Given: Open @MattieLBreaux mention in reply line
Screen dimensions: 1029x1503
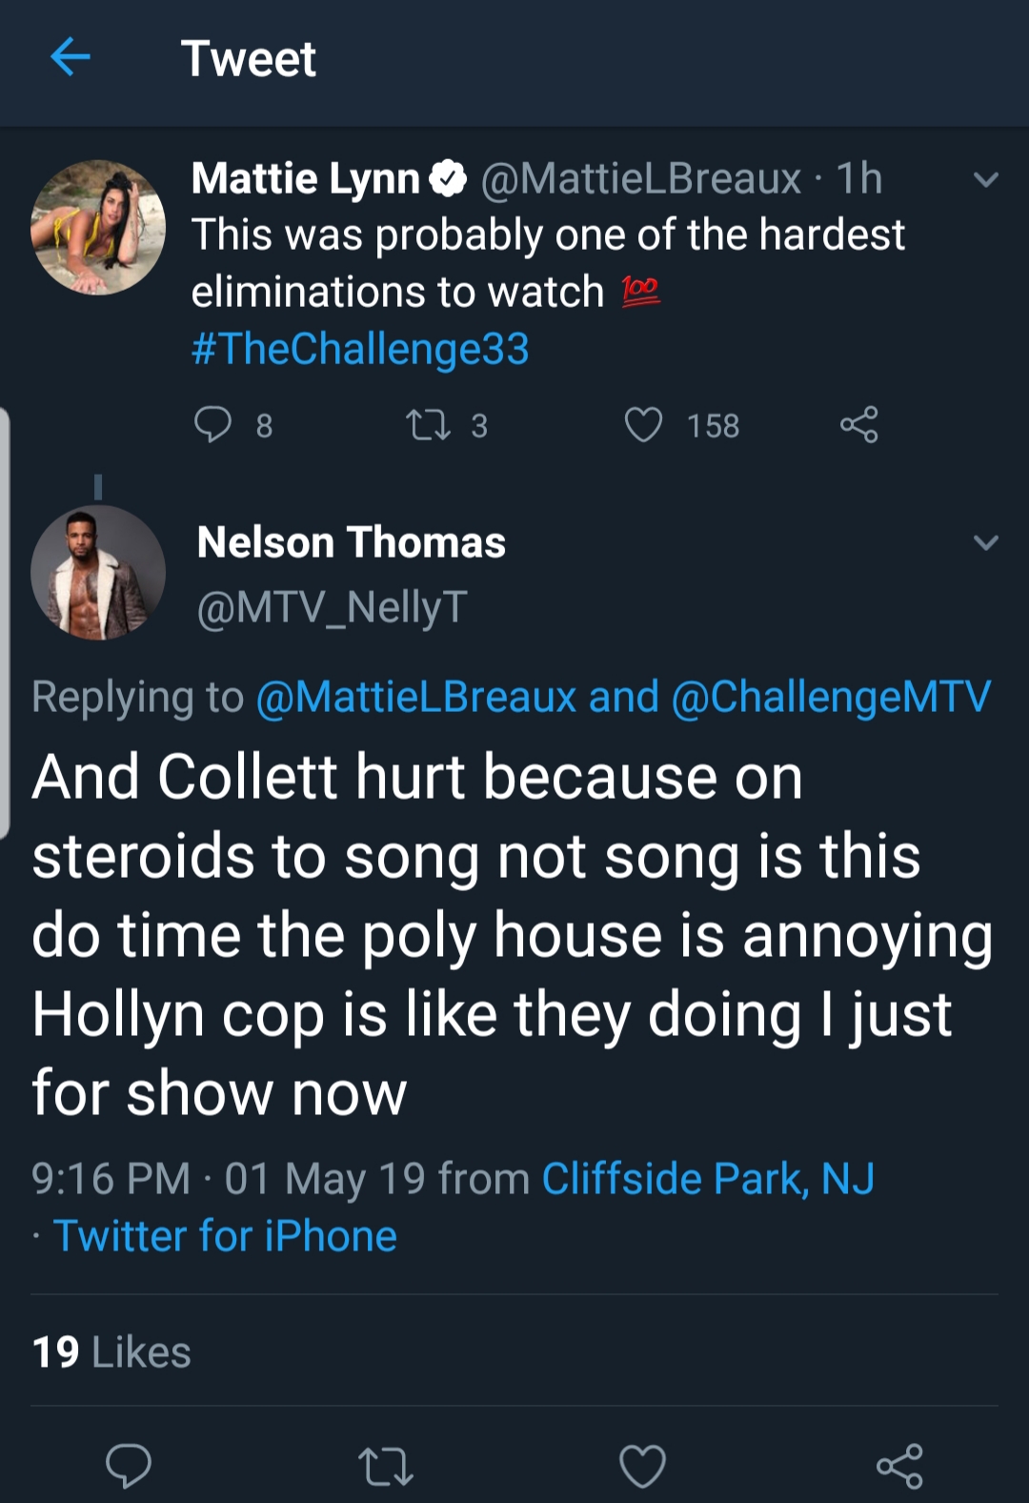Looking at the screenshot, I should 416,696.
